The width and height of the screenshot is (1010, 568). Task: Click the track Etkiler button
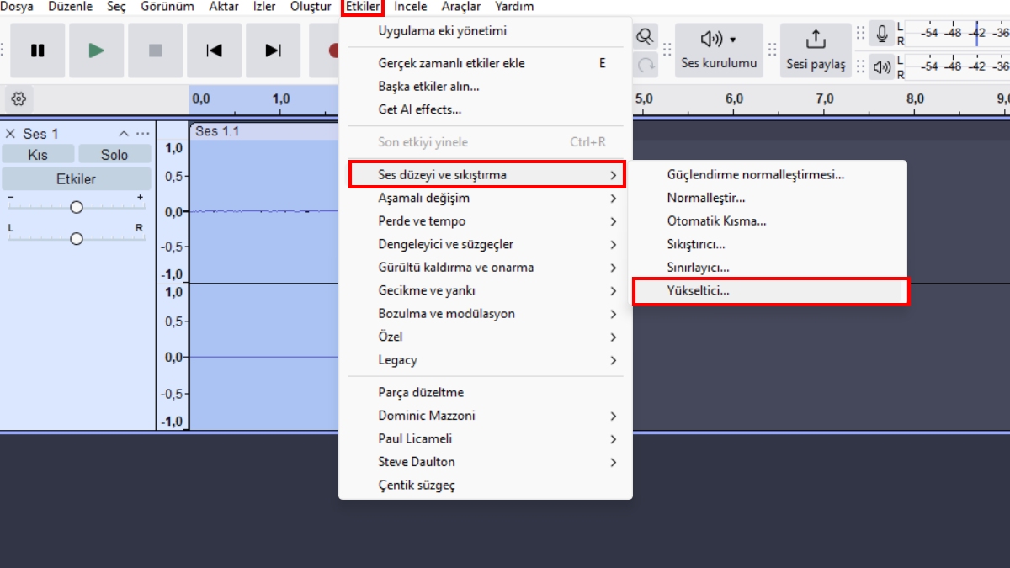point(76,179)
